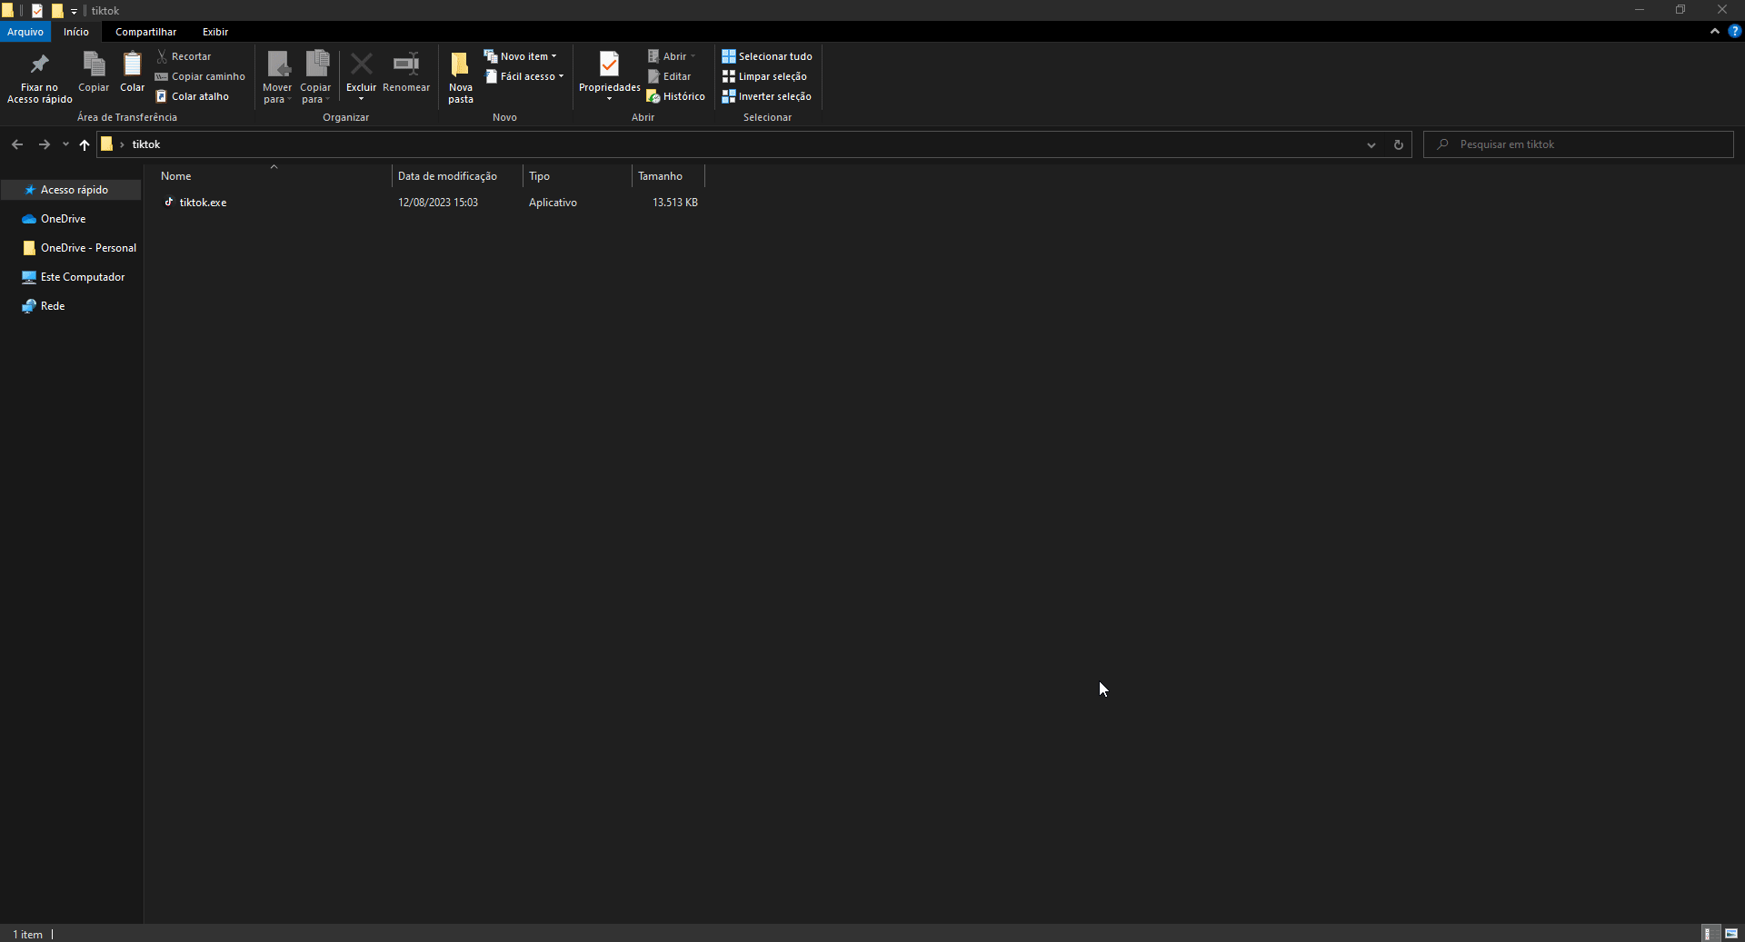Switch to details view in status bar

click(x=1709, y=933)
